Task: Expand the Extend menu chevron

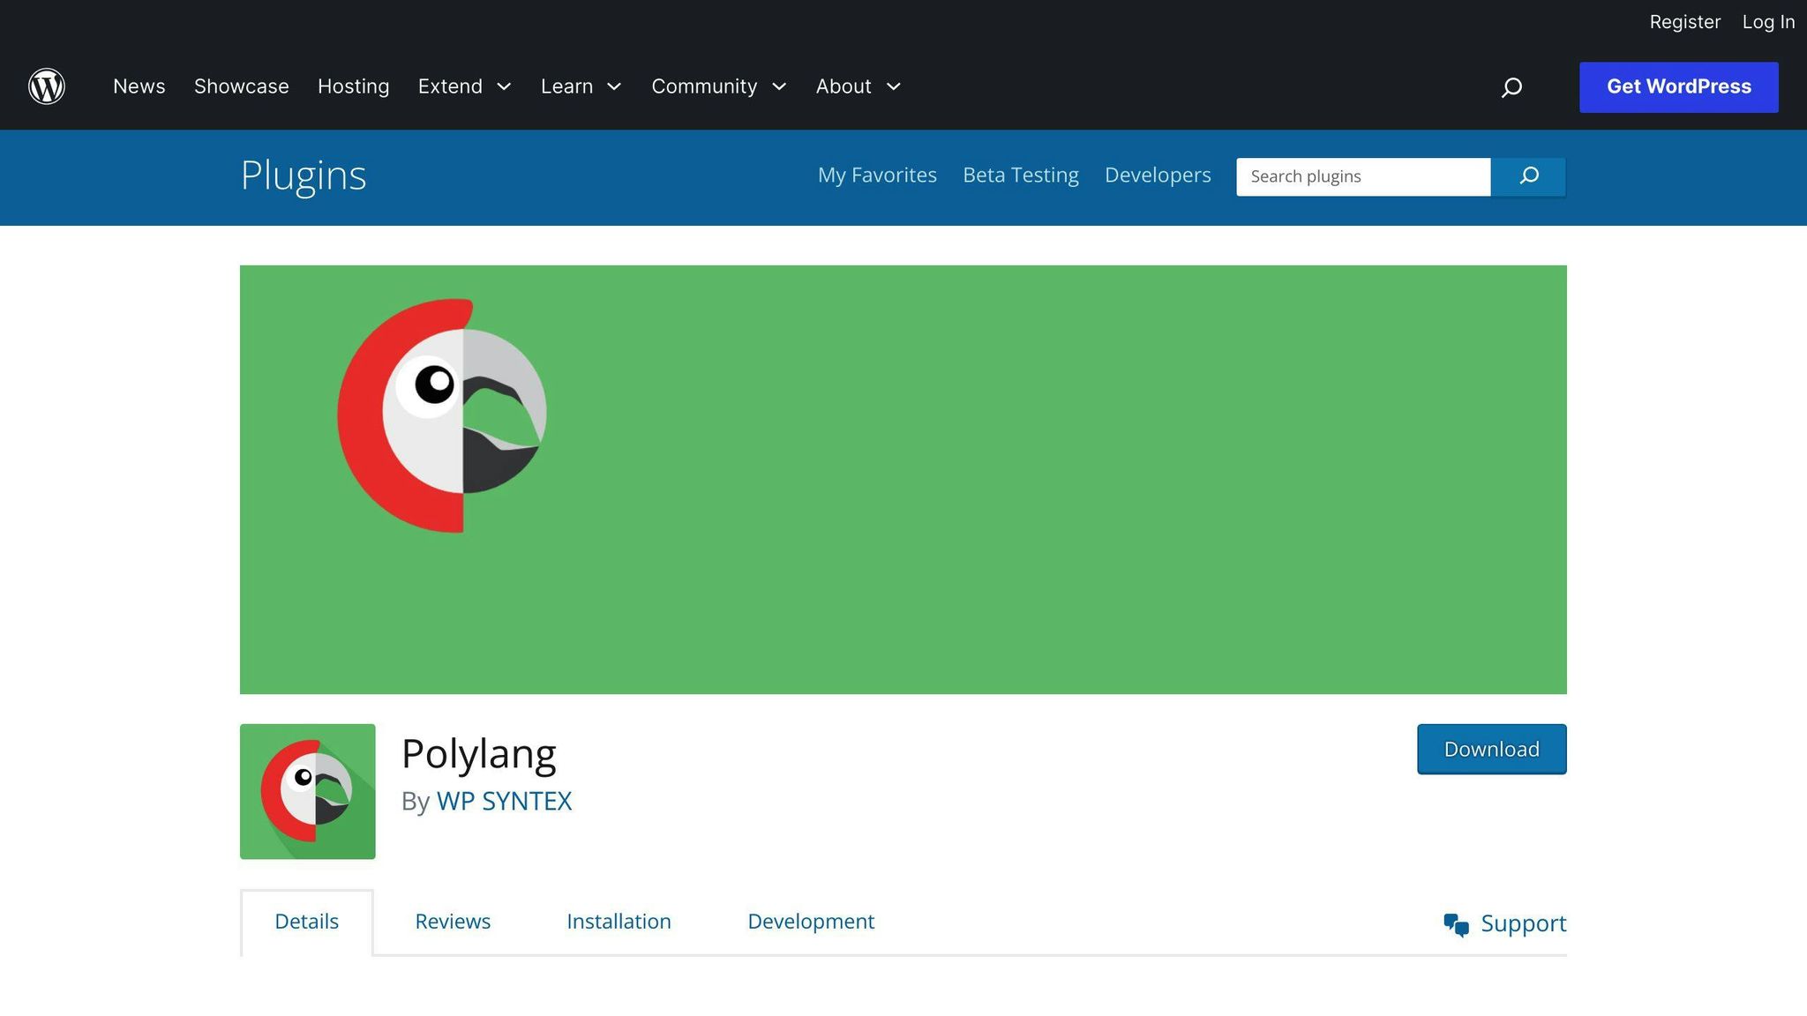Action: click(x=504, y=86)
